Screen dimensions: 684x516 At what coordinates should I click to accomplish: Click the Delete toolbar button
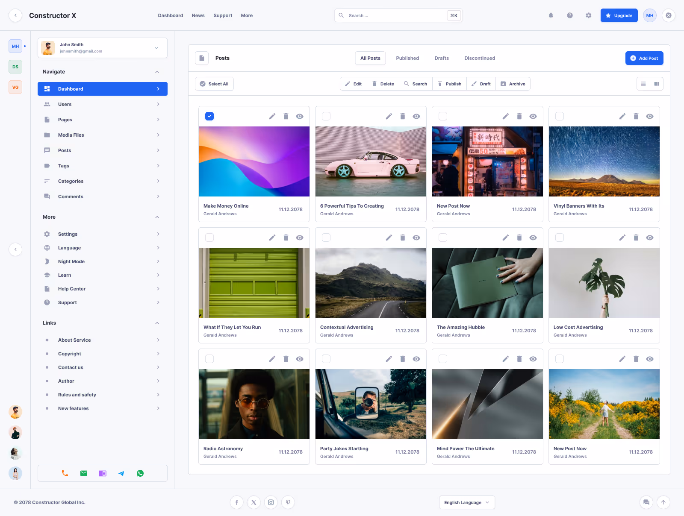coord(383,84)
